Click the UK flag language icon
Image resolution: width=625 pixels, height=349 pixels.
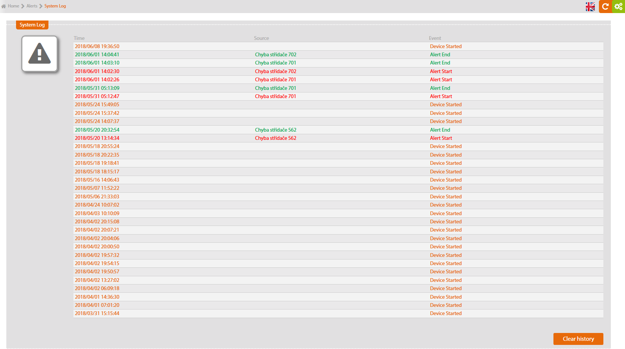(590, 7)
